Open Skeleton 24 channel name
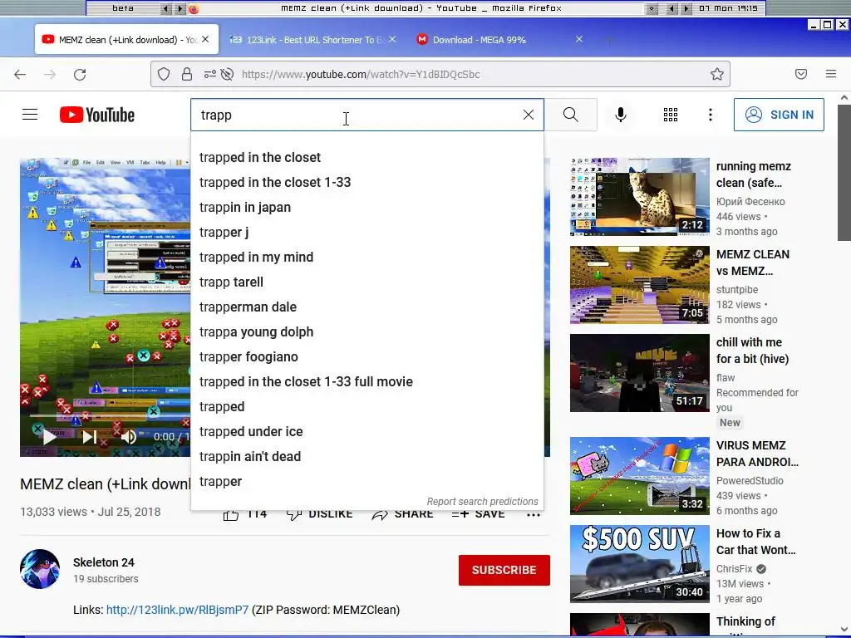Image resolution: width=851 pixels, height=638 pixels. coord(104,562)
